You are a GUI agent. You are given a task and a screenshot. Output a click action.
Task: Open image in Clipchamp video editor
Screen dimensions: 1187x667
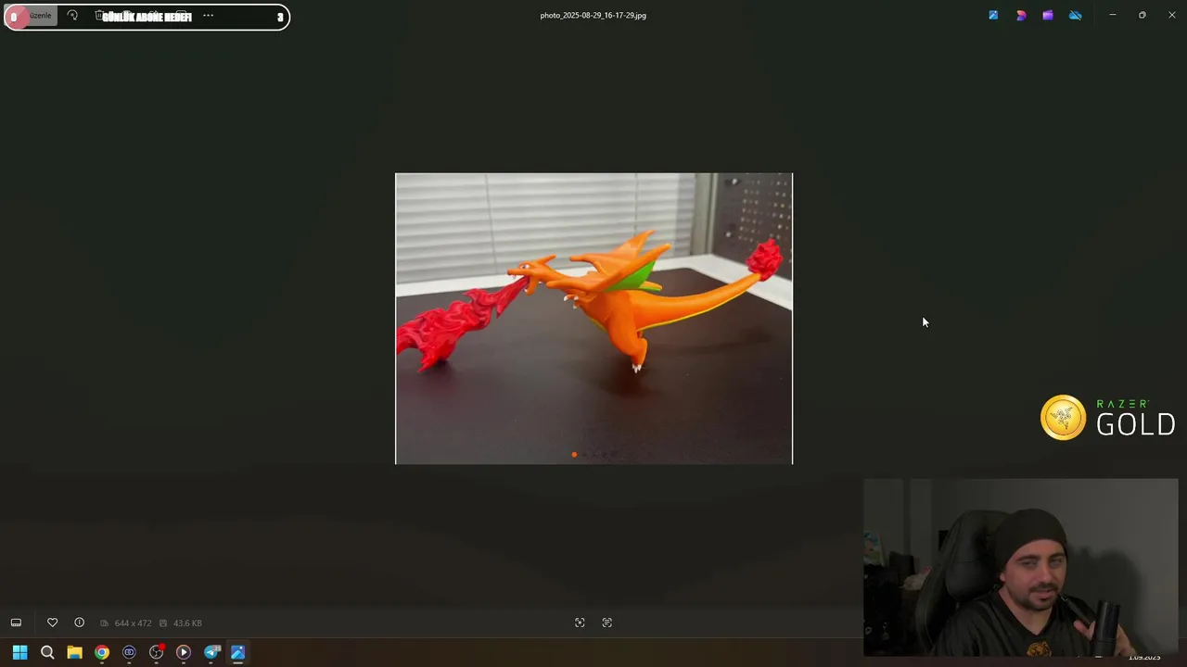[1048, 15]
